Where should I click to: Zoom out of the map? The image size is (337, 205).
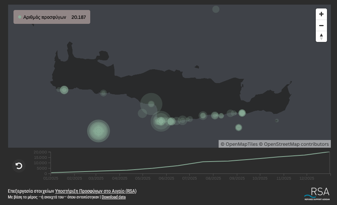(321, 25)
